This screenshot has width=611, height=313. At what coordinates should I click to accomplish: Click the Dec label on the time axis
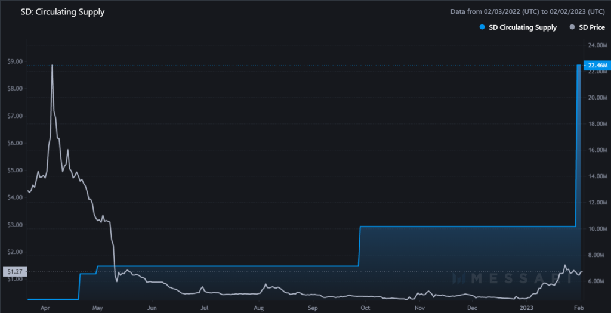tap(472, 308)
